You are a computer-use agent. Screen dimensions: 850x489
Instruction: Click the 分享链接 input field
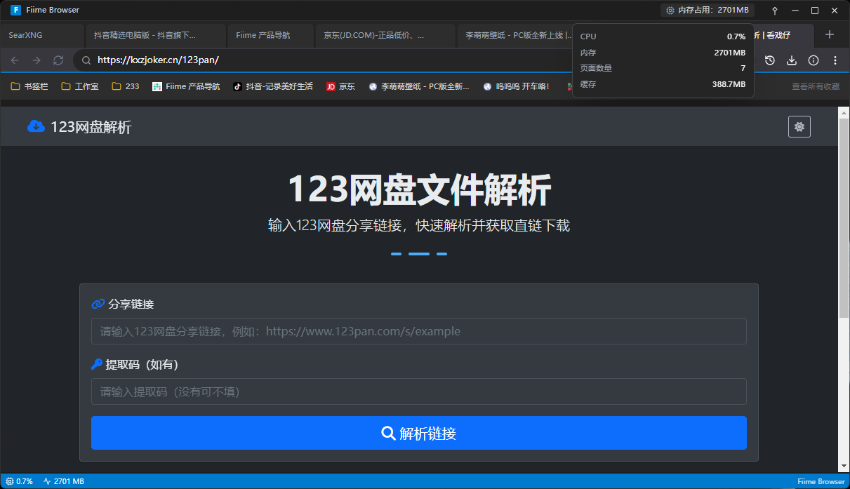418,330
